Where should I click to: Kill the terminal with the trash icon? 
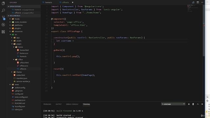click(x=193, y=104)
